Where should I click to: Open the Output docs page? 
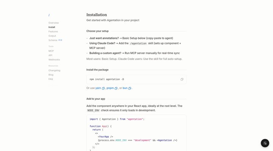pyautogui.click(x=52, y=36)
